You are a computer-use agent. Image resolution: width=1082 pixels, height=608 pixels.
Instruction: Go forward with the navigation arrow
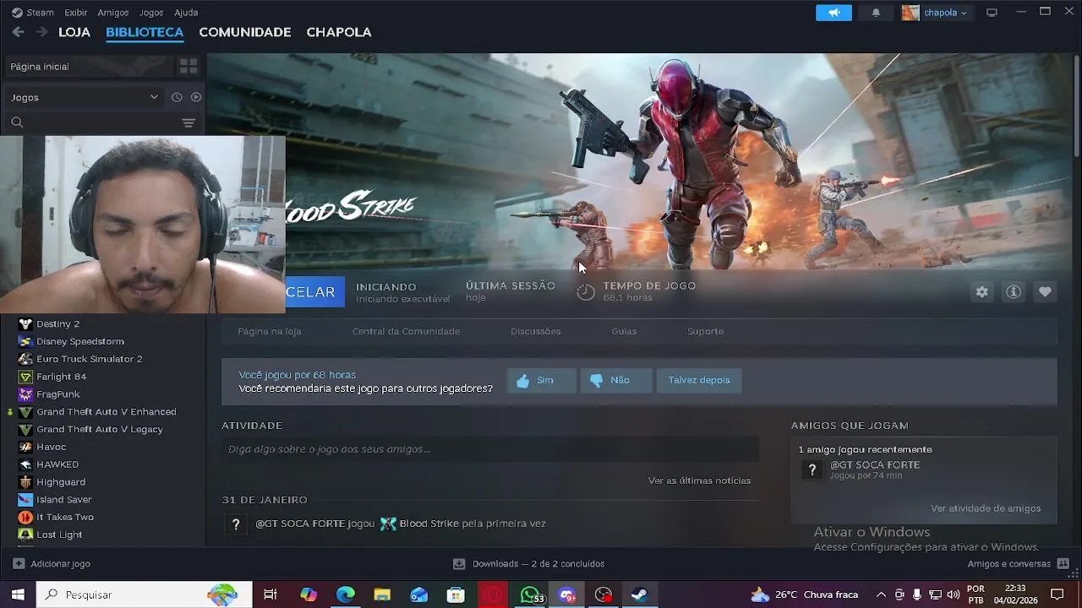coord(41,32)
